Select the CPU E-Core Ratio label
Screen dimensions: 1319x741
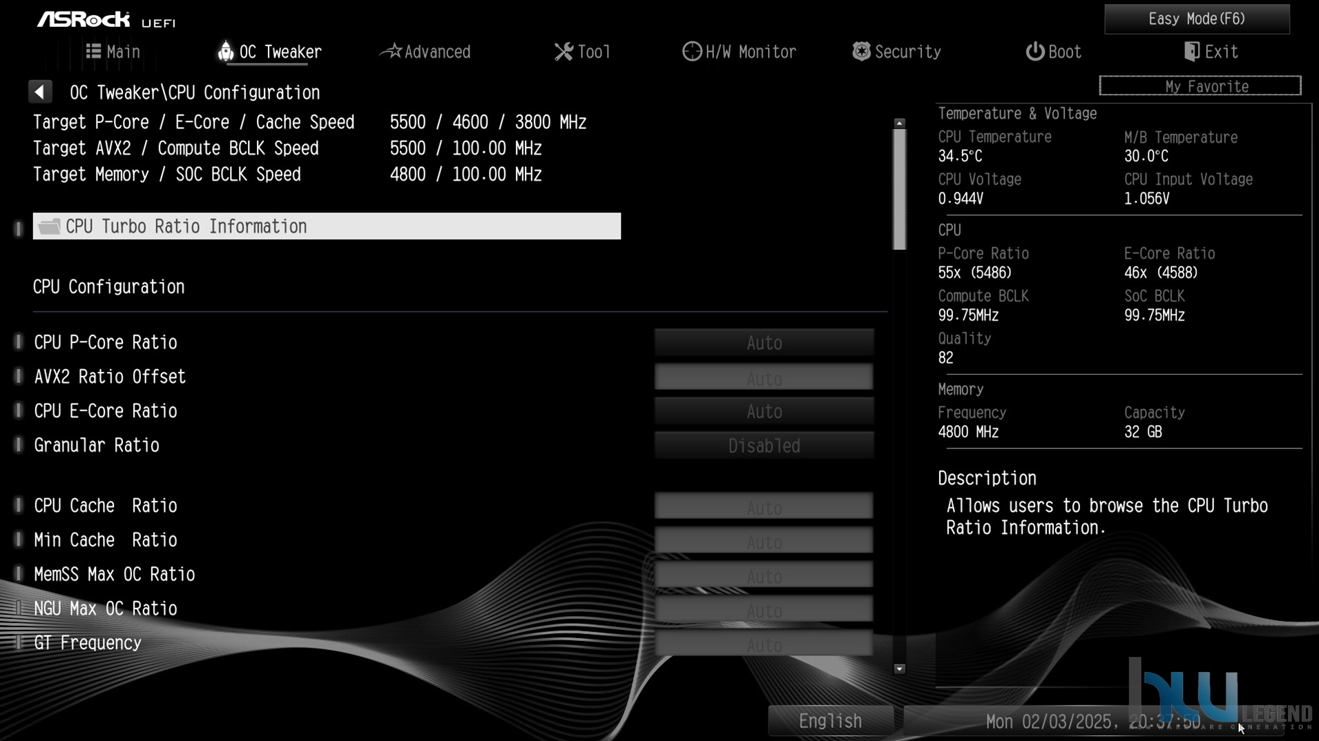106,411
